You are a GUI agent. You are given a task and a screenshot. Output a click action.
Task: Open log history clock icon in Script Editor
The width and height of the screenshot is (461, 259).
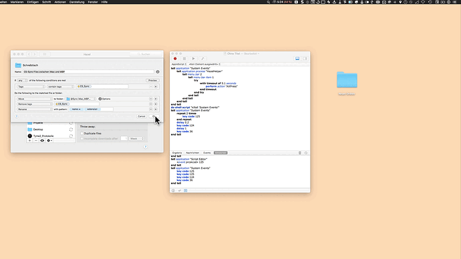click(306, 153)
